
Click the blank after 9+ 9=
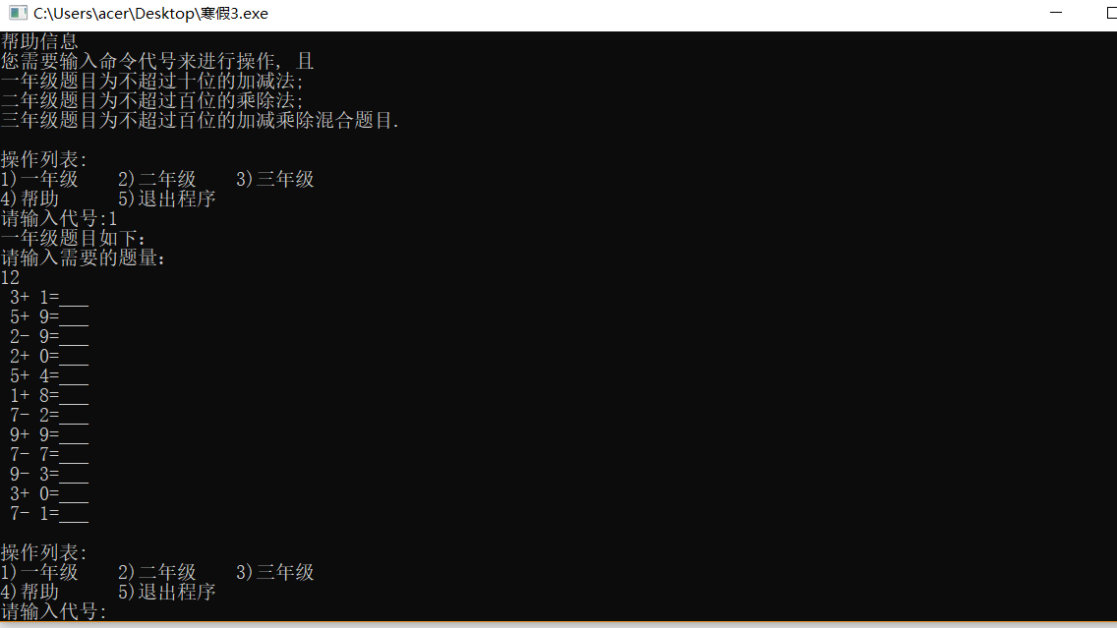[74, 435]
